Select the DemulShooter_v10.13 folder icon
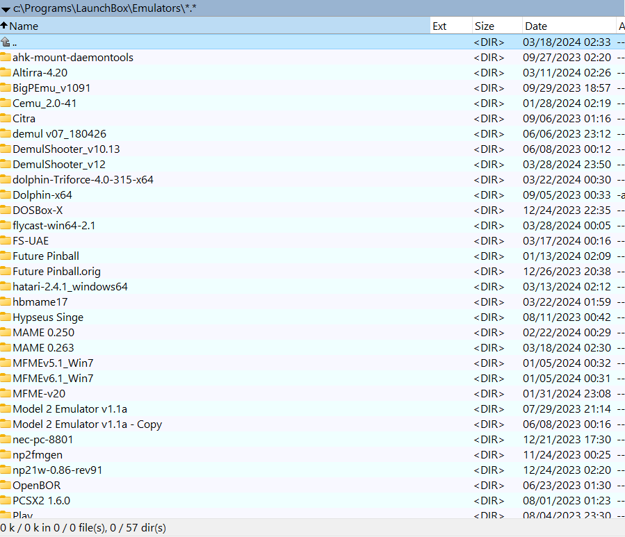 6,149
